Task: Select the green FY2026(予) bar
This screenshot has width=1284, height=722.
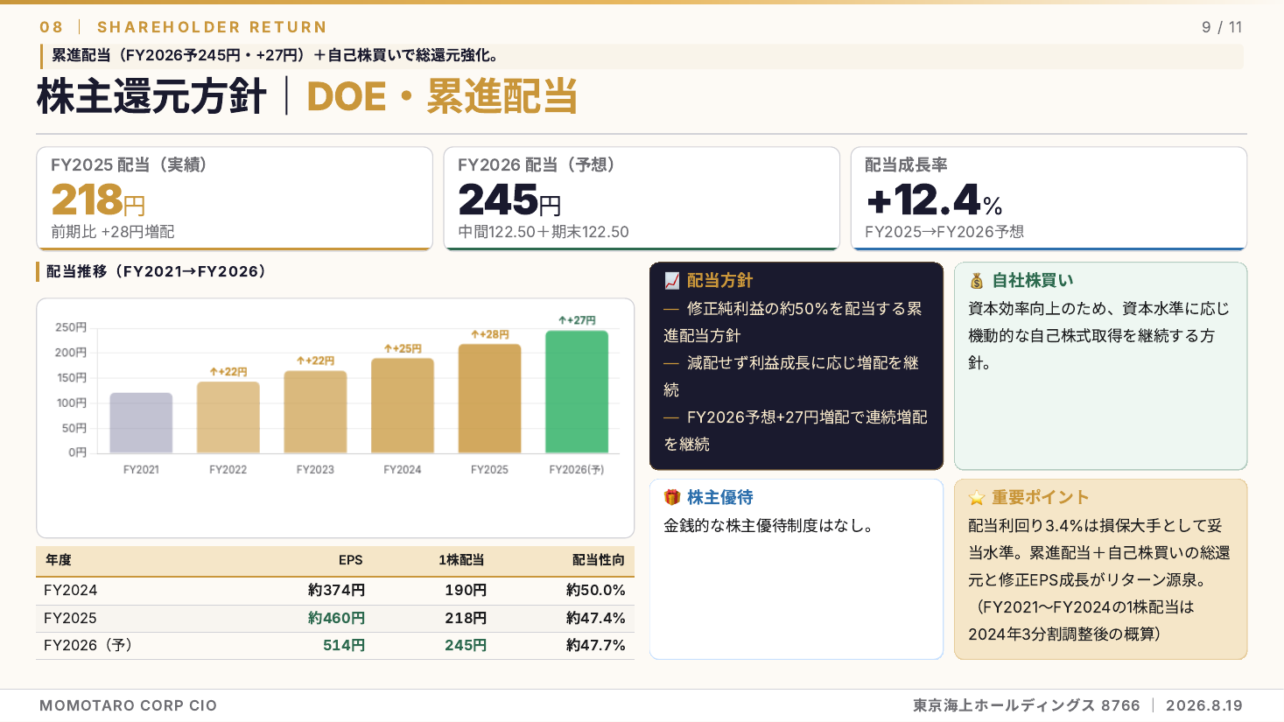Action: tap(577, 392)
